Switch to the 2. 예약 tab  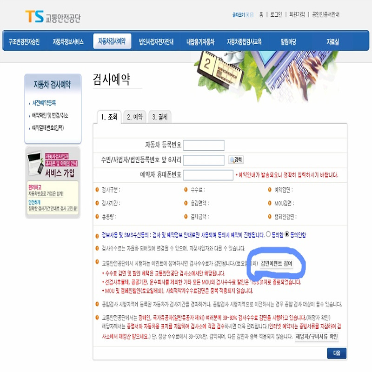pos(135,117)
